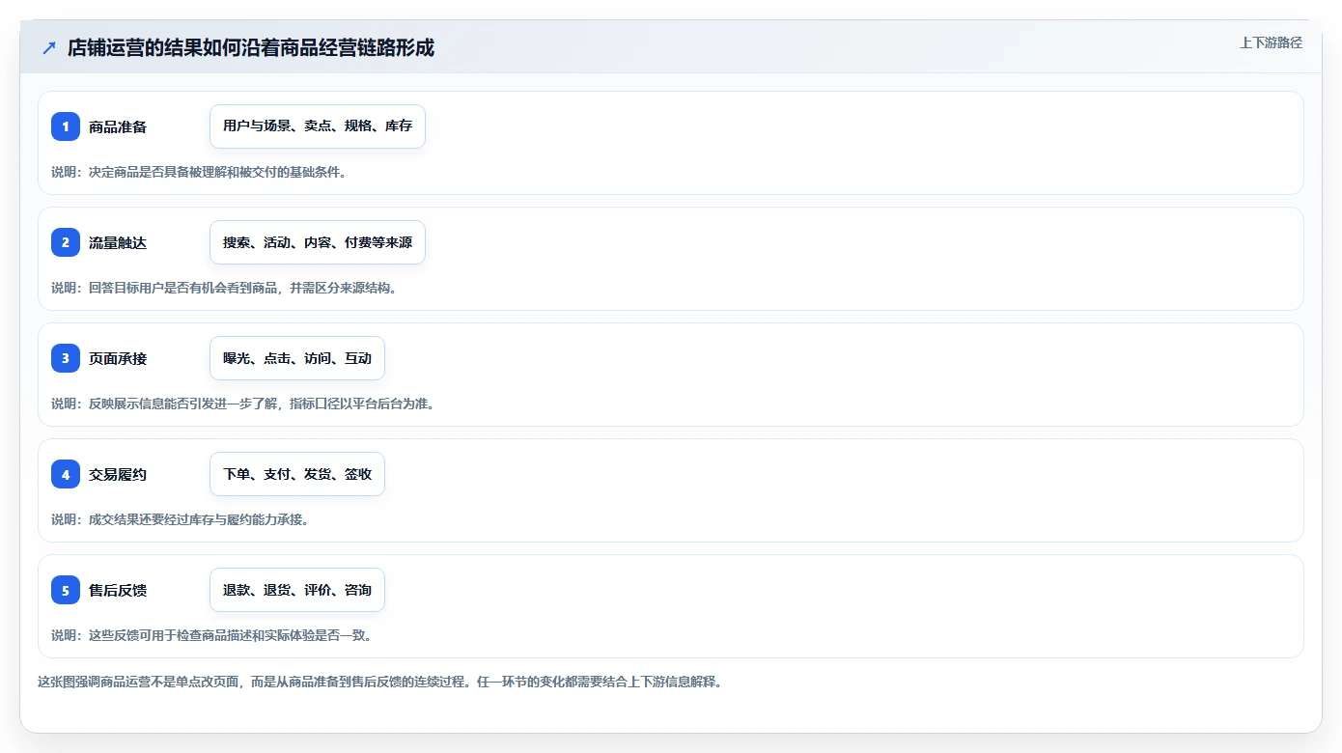
Task: Select the 退款、退货、评价、咨询 chip
Action: [x=297, y=590]
